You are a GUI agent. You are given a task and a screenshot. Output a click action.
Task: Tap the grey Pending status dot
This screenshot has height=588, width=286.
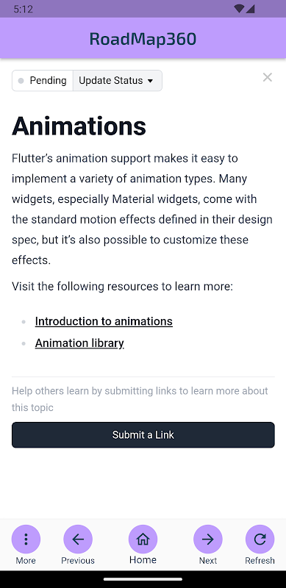[21, 81]
